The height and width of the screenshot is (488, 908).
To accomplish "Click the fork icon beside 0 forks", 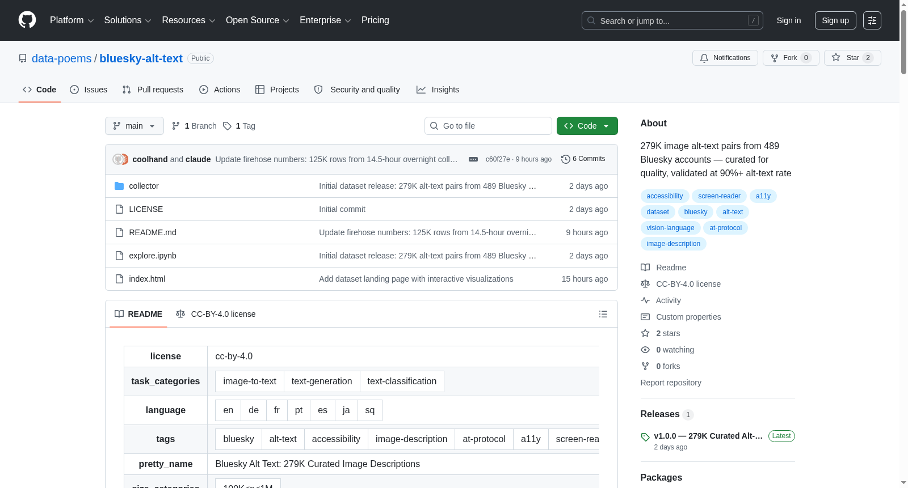I will [x=645, y=366].
